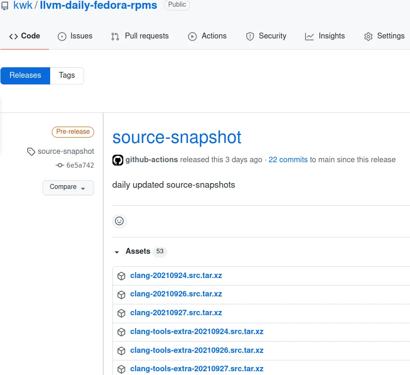Click the source-snapshot tag icon
Screen dimensions: 410x375
click(x=31, y=151)
